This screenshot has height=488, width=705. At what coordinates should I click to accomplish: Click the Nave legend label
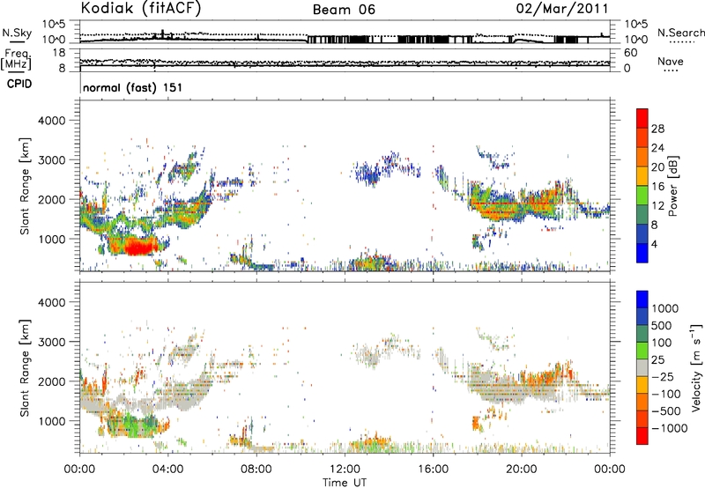pos(671,62)
